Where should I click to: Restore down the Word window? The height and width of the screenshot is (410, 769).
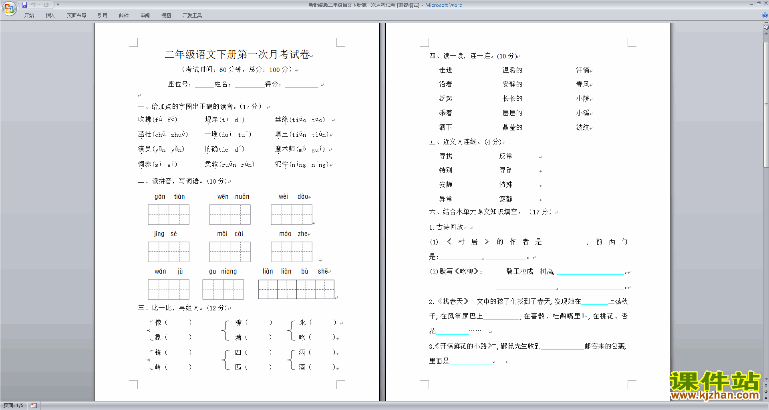tap(759, 3)
